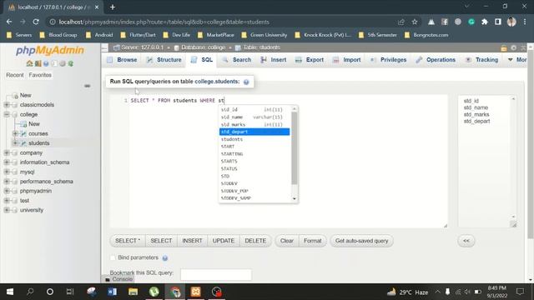Open XAMPP icon in taskbar
The width and height of the screenshot is (534, 300).
(196, 292)
